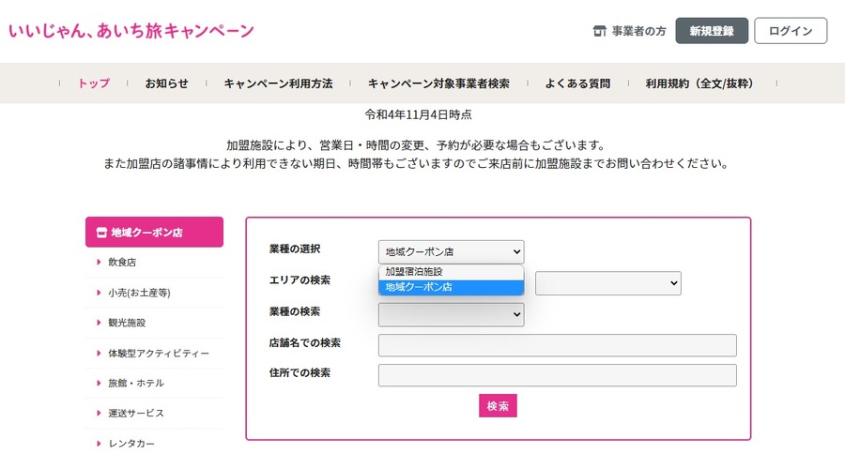Click the エリアの検索 label
Image resolution: width=845 pixels, height=453 pixels.
[x=300, y=280]
